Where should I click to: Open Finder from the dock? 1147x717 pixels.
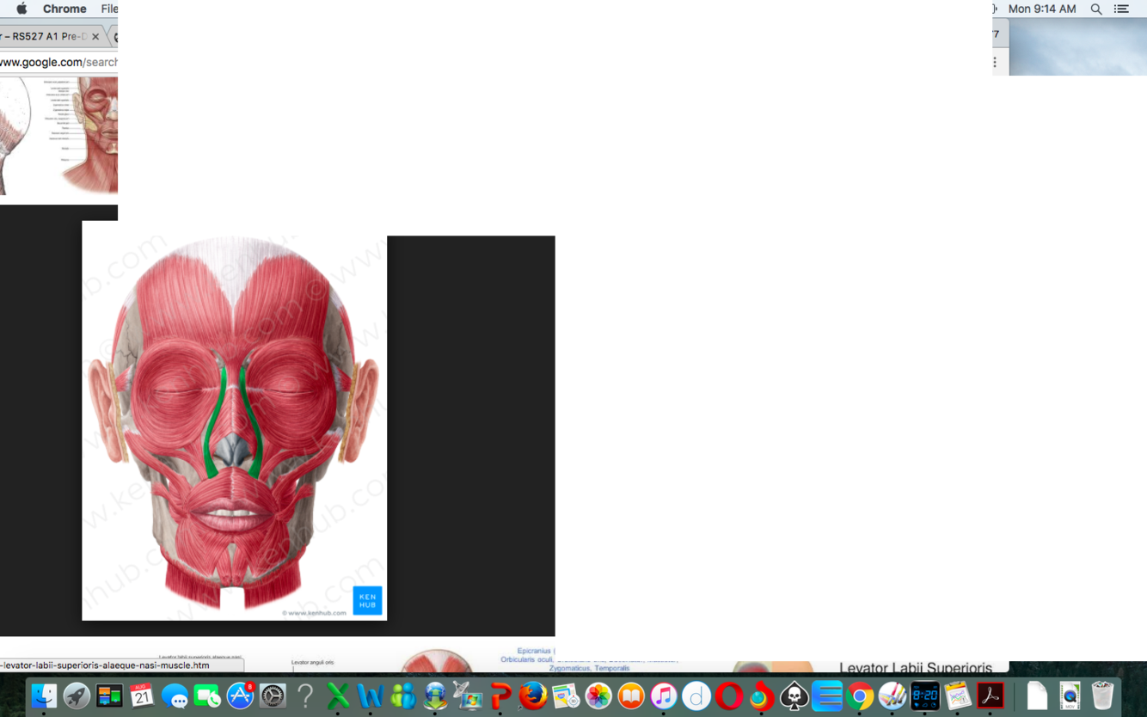44,696
